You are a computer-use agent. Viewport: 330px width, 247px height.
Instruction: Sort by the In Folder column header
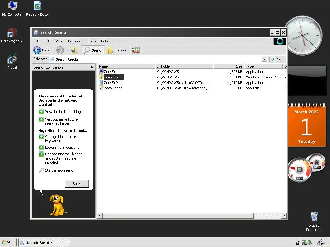[x=184, y=66]
